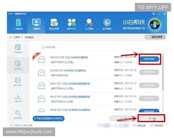
Task: Install the Win8 Up3 32位 system
Action: tap(149, 111)
